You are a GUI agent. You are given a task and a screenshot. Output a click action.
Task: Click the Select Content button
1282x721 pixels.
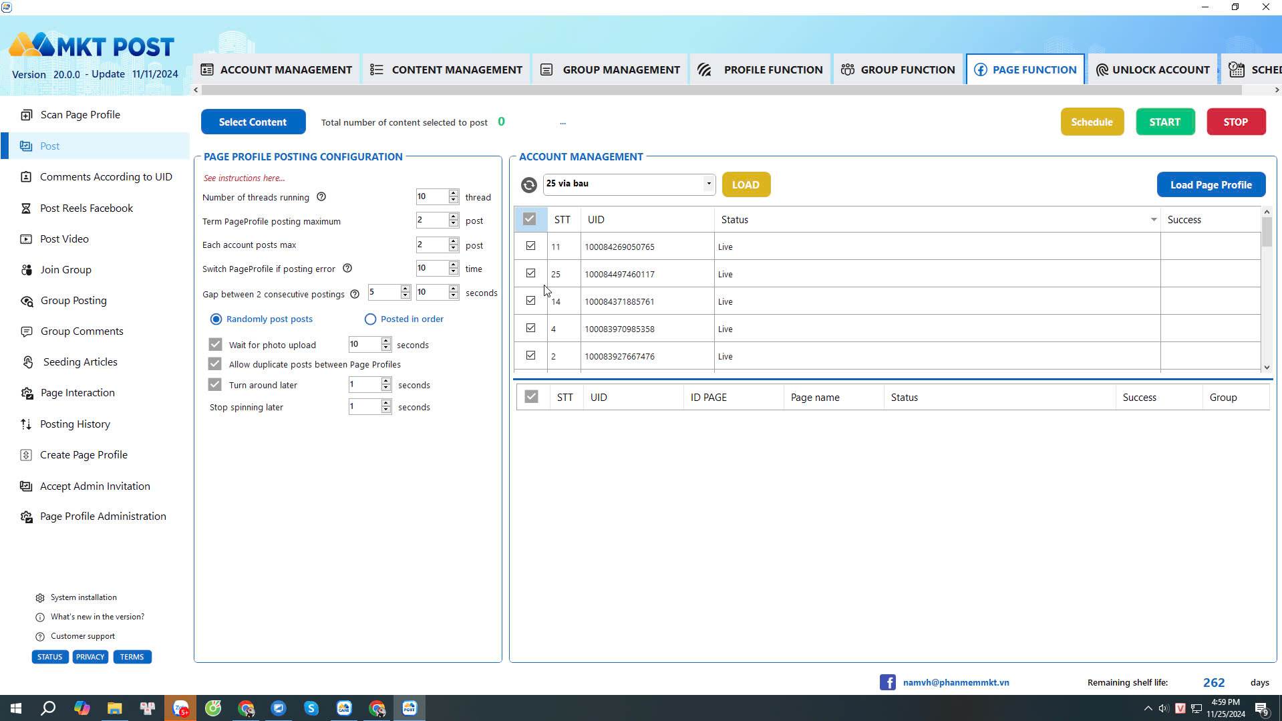(x=253, y=122)
